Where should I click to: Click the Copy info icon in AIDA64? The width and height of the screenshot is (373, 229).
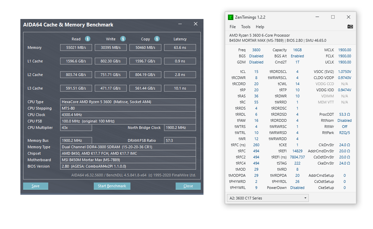click(x=157, y=39)
